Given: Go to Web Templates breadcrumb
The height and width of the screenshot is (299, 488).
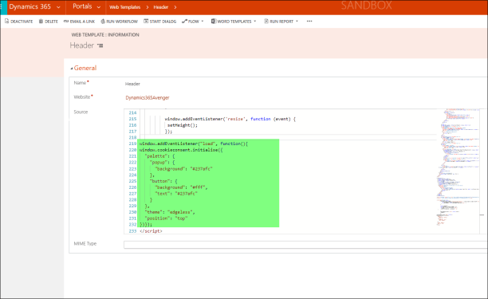Looking at the screenshot, I should pyautogui.click(x=125, y=7).
